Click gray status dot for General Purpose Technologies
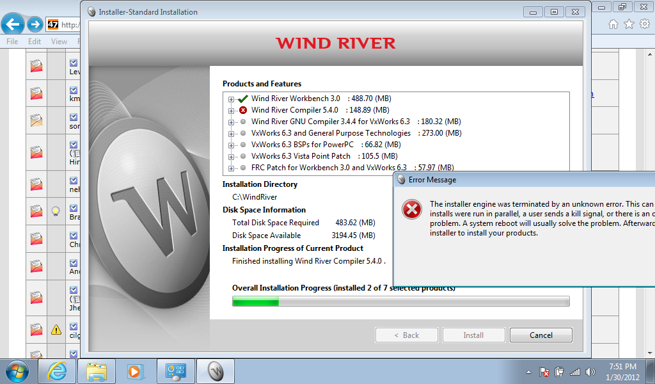This screenshot has width=655, height=384. point(242,133)
